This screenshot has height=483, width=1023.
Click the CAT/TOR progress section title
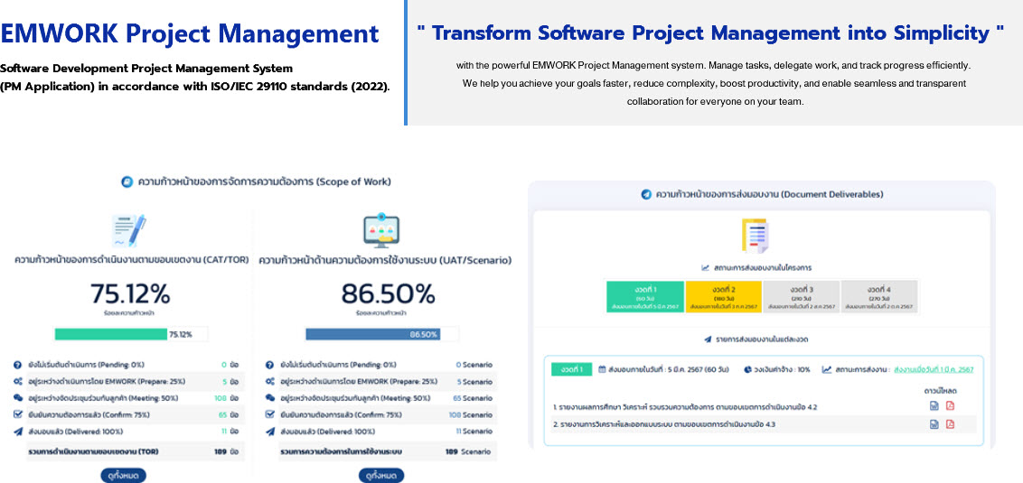[131, 260]
